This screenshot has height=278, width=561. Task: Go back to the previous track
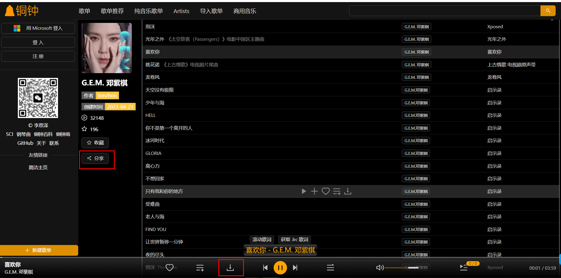coord(265,268)
